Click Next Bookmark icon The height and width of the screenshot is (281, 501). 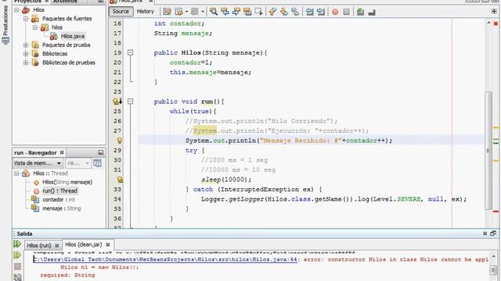(x=283, y=12)
